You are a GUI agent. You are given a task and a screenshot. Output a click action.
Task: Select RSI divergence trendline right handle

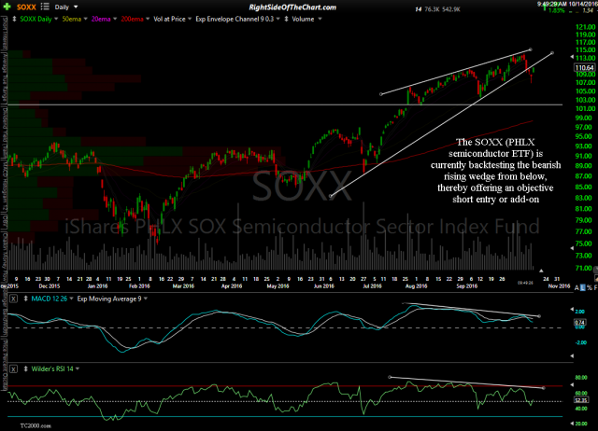544,388
